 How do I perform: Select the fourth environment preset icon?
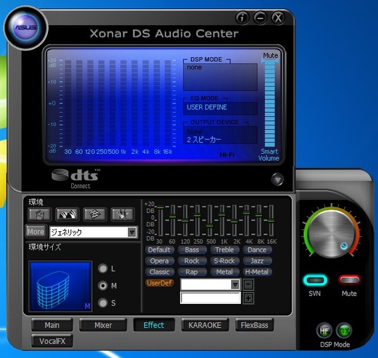tap(122, 214)
